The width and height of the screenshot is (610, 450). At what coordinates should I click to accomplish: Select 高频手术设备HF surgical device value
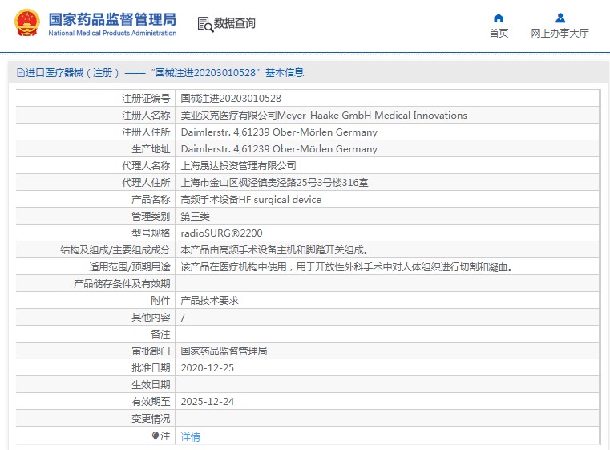coord(251,199)
